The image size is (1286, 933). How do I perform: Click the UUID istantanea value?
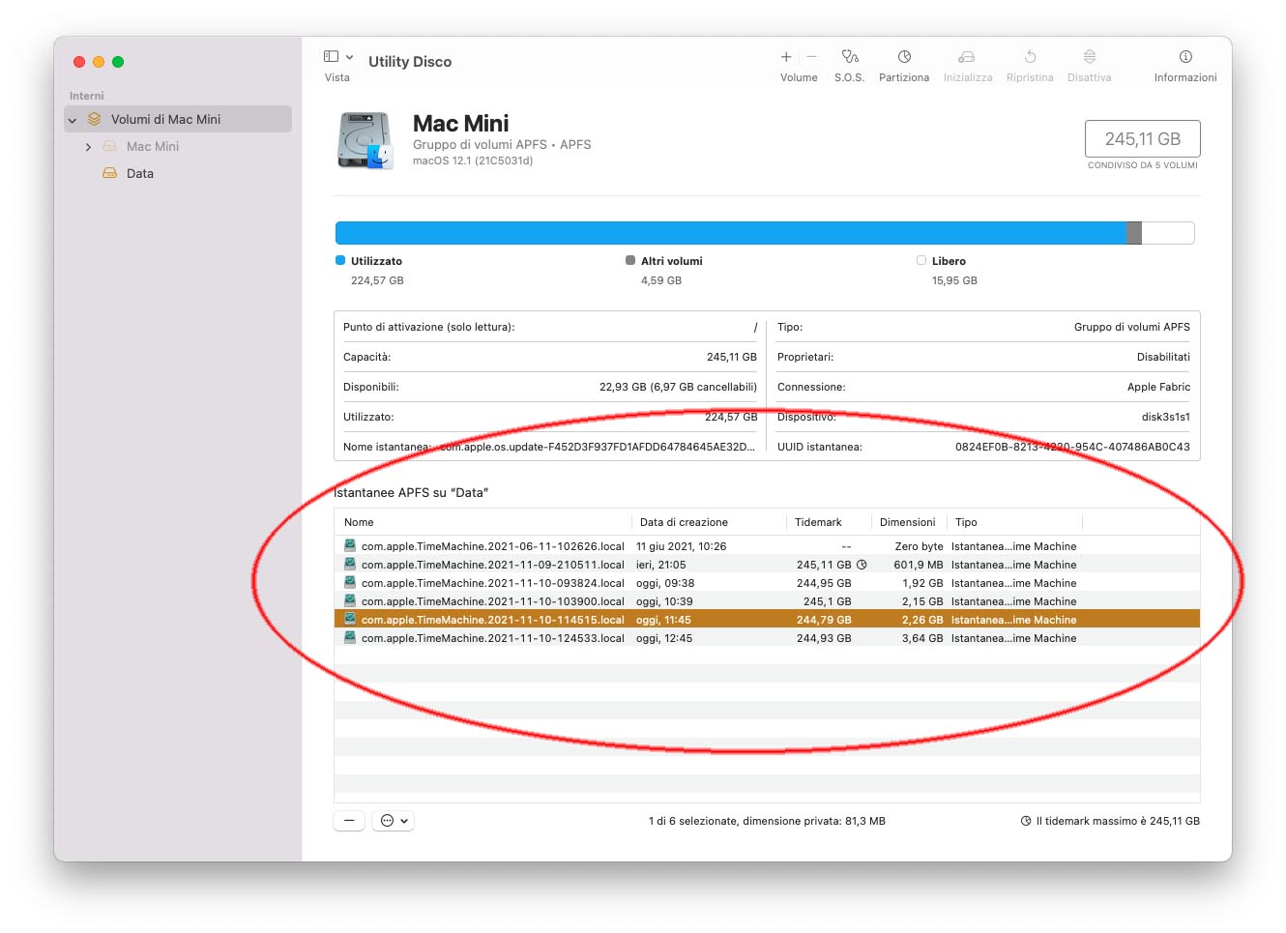[x=1072, y=447]
